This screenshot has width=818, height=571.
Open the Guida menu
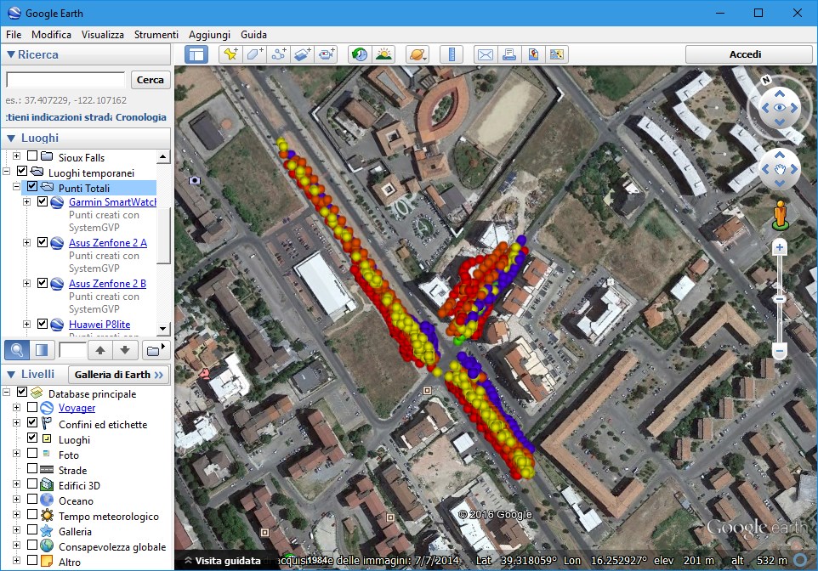(x=253, y=35)
